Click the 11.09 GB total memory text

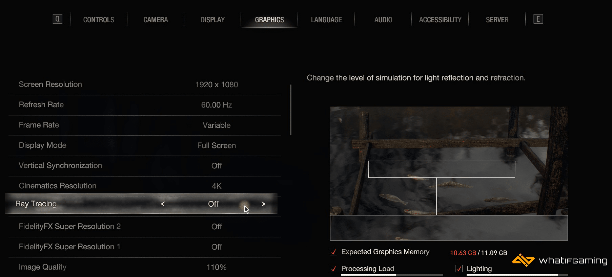point(494,253)
